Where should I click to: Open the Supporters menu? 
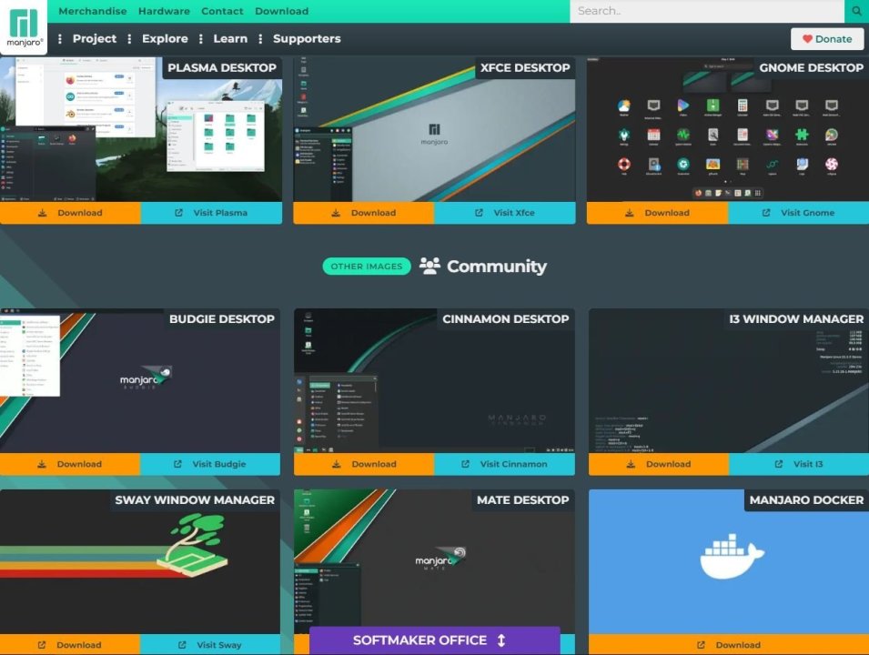click(x=307, y=39)
